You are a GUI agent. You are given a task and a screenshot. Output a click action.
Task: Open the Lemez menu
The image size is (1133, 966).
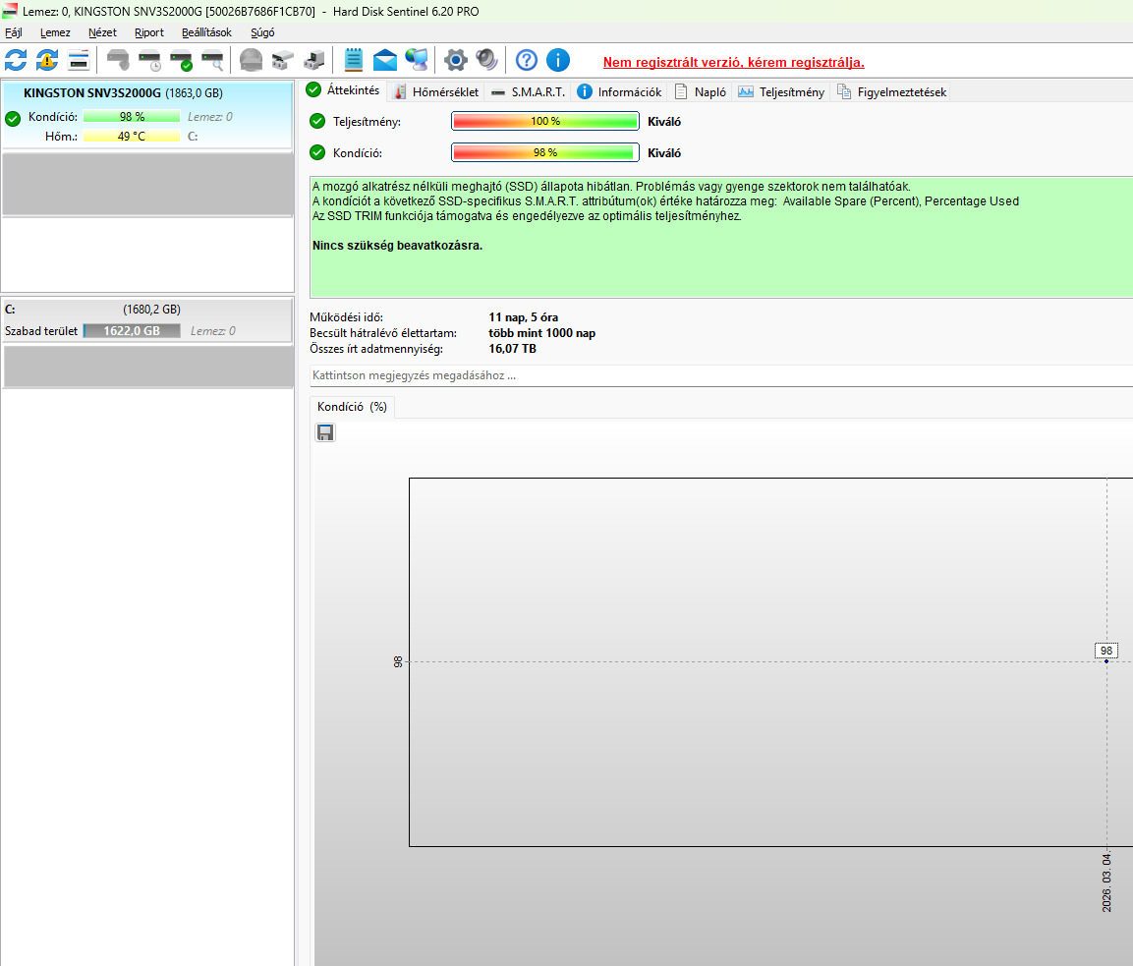55,32
